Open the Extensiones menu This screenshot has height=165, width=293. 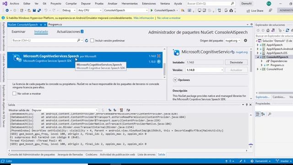[149, 4]
